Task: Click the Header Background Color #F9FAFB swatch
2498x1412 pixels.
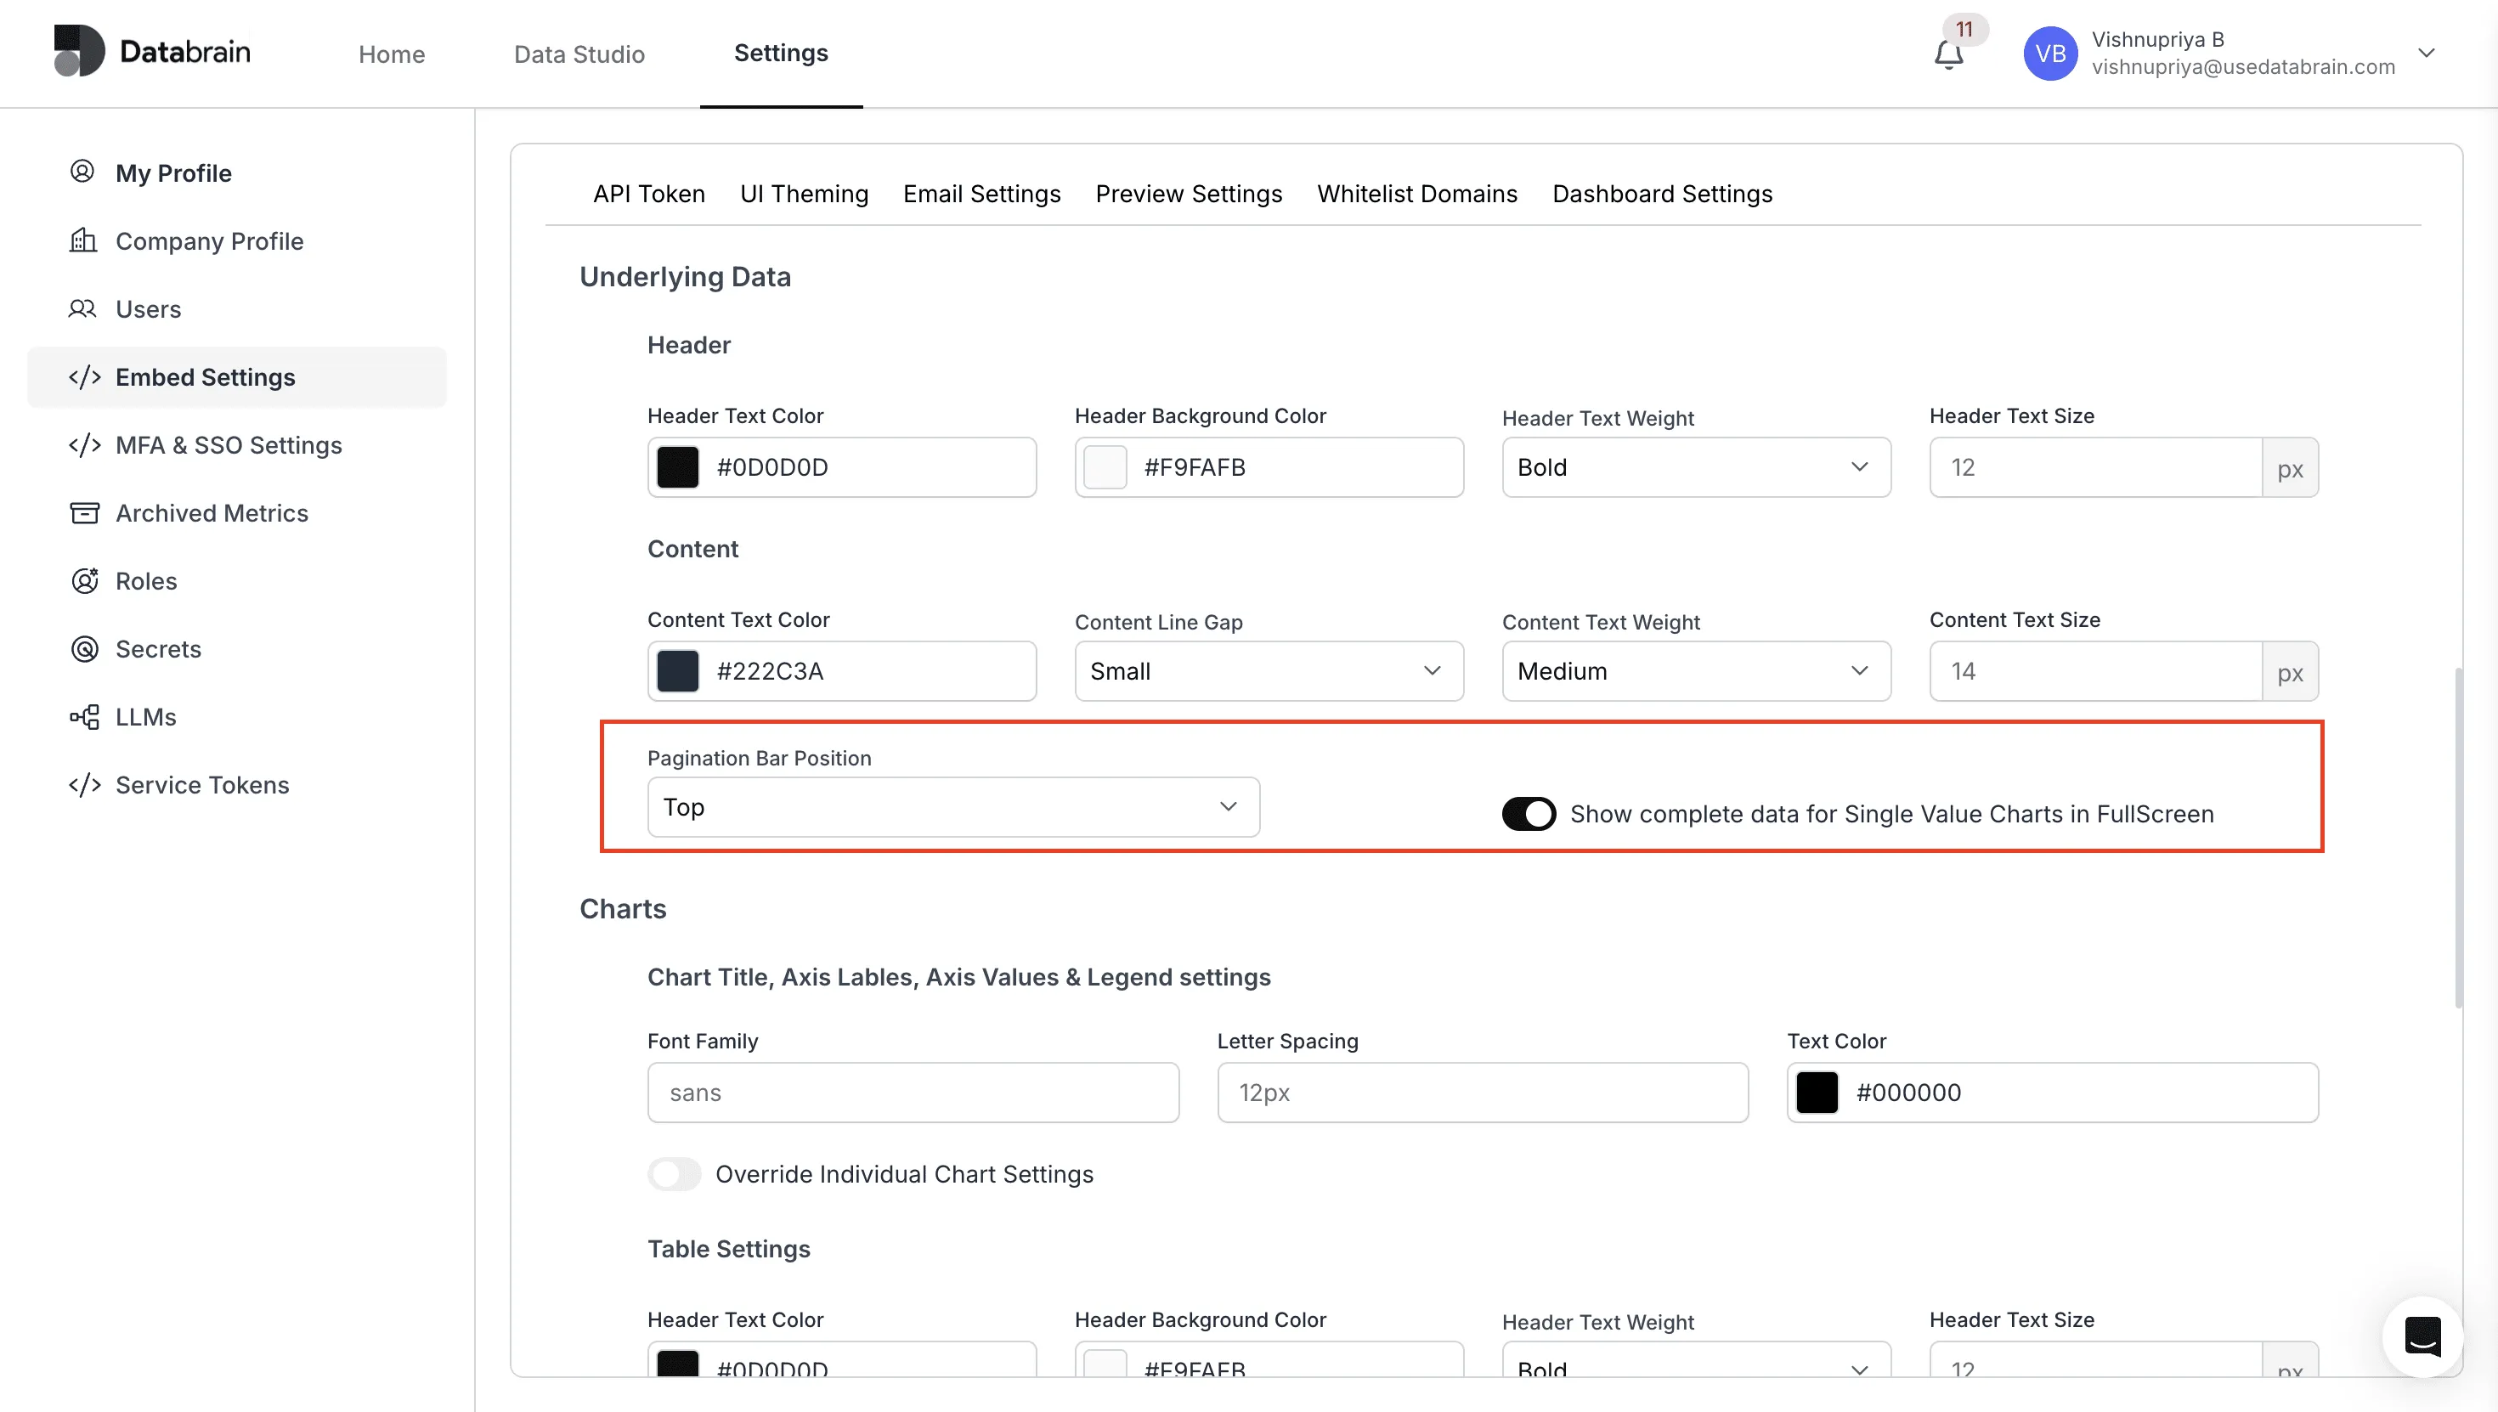Action: (x=1105, y=467)
